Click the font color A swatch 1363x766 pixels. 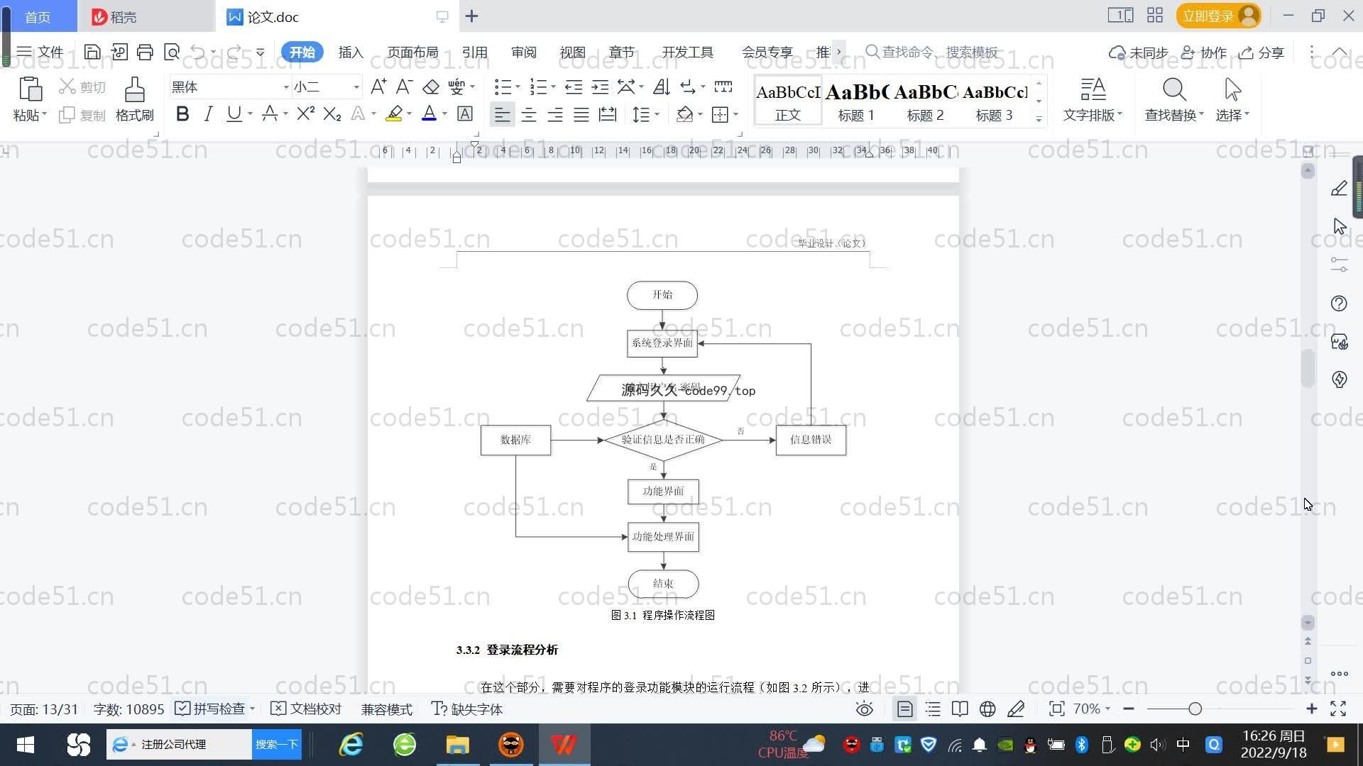[x=429, y=114]
